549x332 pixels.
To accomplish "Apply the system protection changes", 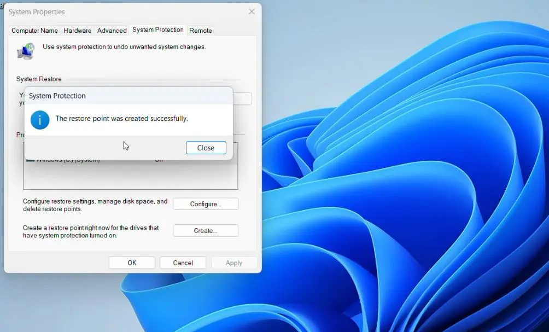I will click(x=234, y=263).
